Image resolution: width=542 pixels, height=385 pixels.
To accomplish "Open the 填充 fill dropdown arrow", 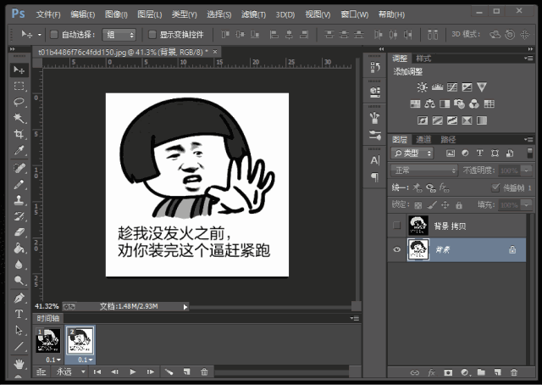I will [527, 205].
